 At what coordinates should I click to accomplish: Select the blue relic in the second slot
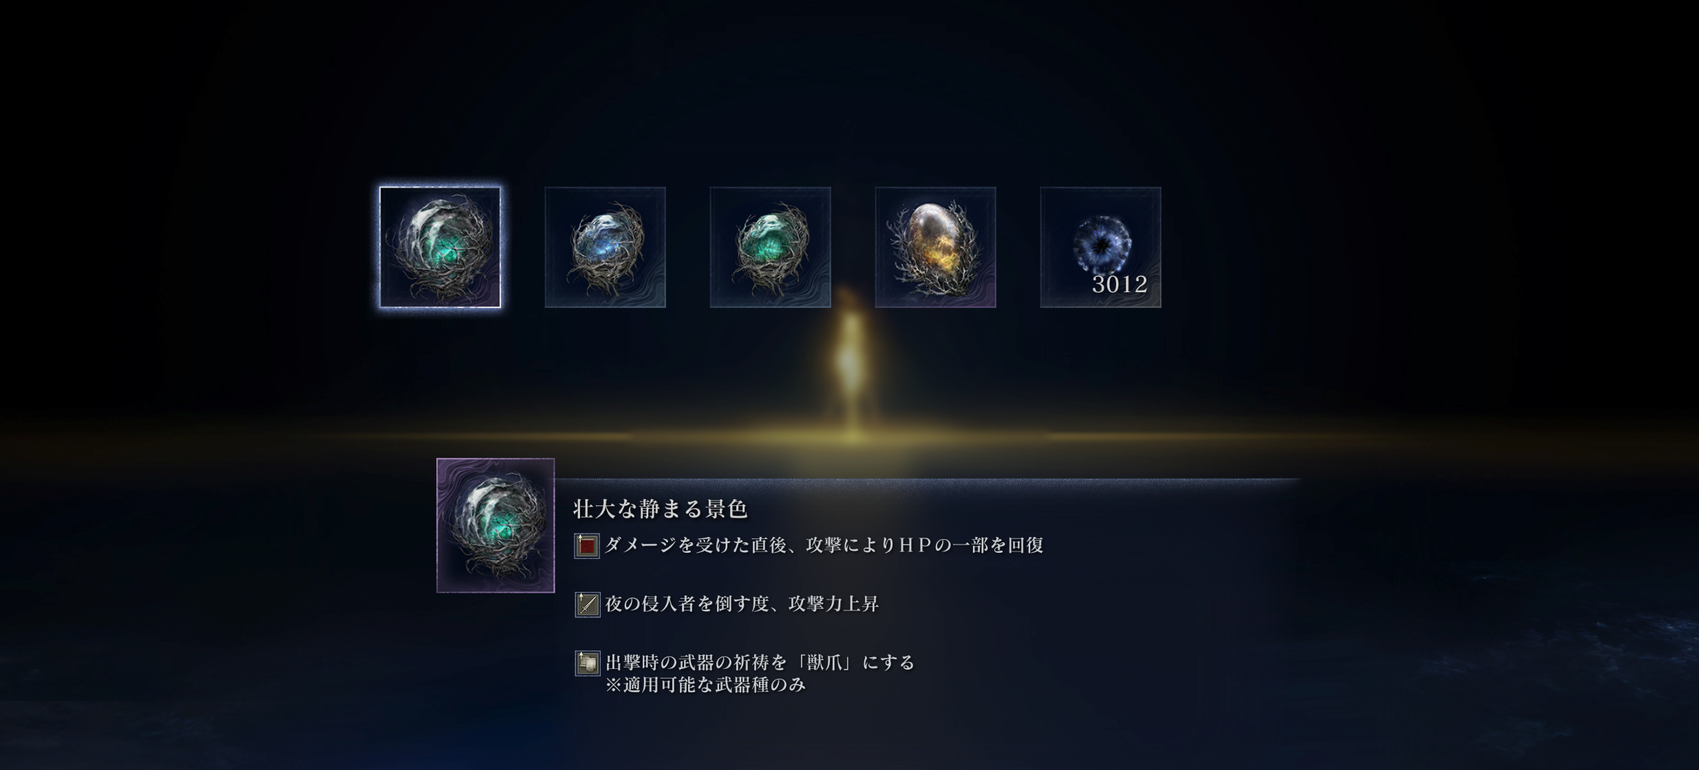pos(606,247)
